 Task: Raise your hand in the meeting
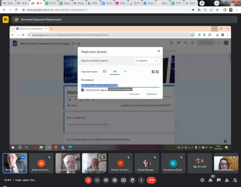(132, 180)
